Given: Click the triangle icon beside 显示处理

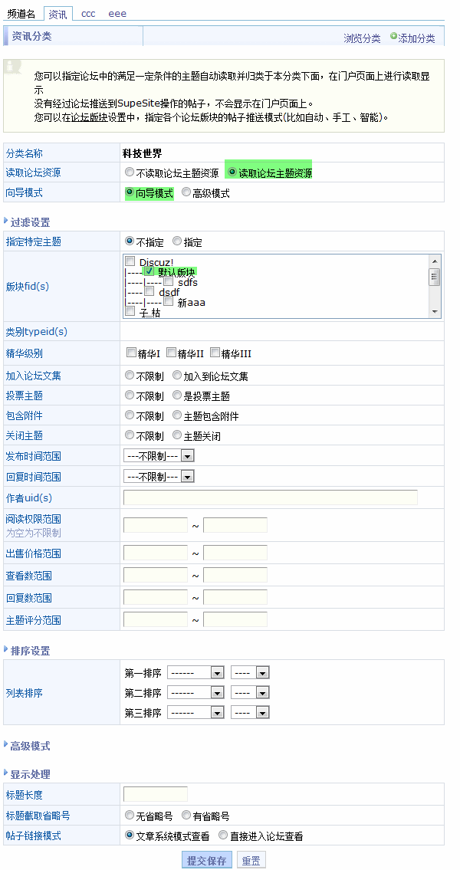Looking at the screenshot, I should [x=6, y=773].
